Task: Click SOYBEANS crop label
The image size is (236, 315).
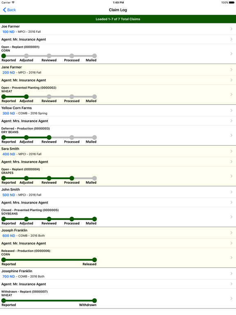Action: [x=9, y=214]
